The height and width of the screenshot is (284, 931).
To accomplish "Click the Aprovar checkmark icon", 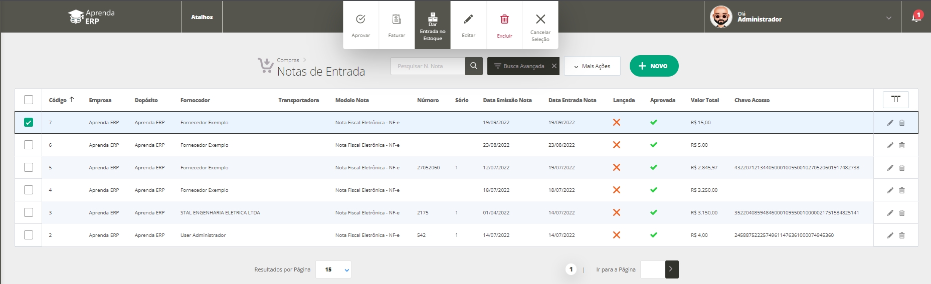I will tap(360, 20).
